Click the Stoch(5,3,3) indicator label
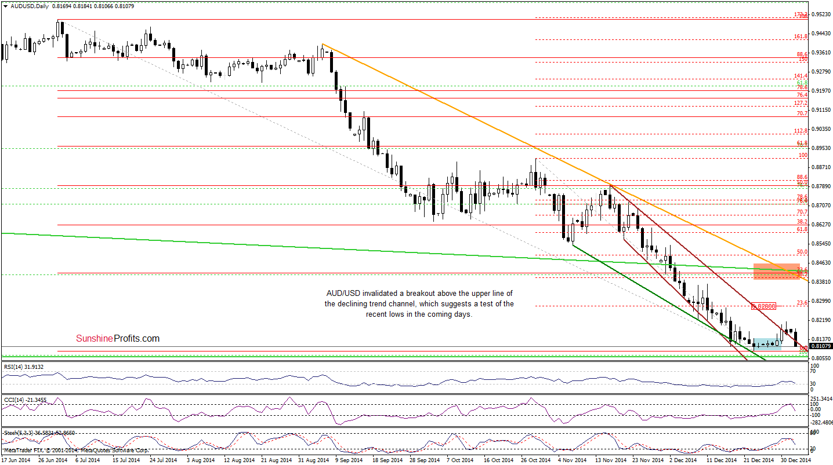The height and width of the screenshot is (465, 833). pos(39,433)
